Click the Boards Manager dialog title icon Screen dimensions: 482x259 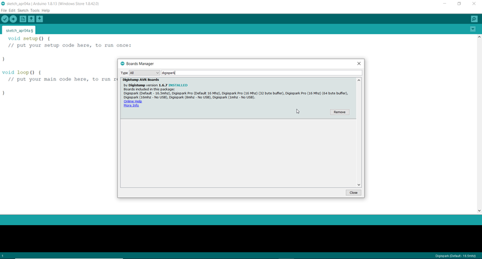coord(122,64)
